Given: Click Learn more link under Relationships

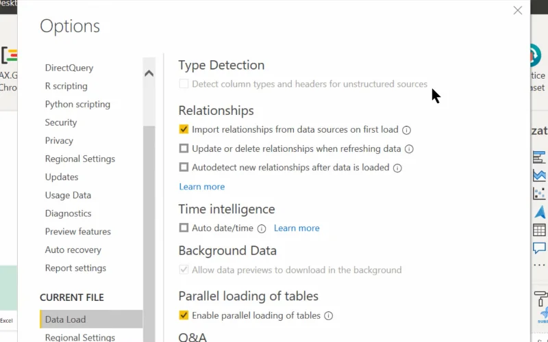Looking at the screenshot, I should coord(202,187).
